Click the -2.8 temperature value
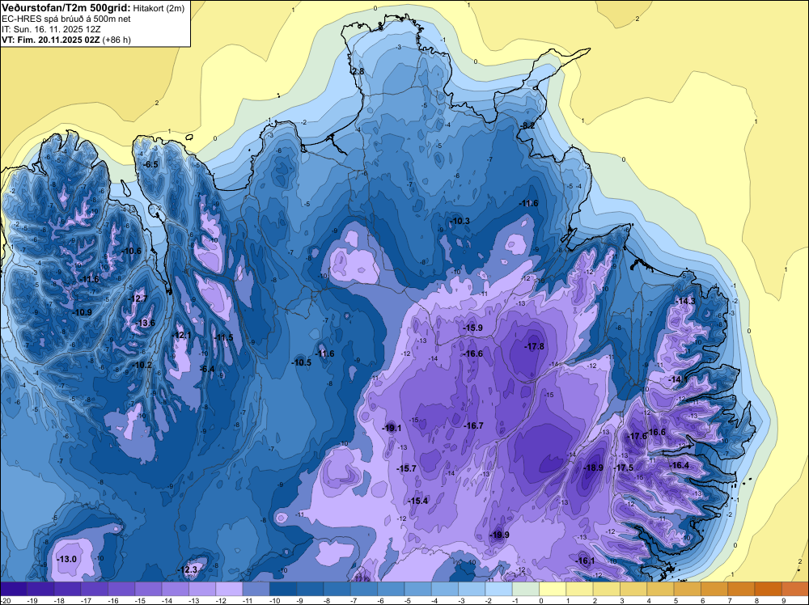Image resolution: width=809 pixels, height=605 pixels. click(x=357, y=71)
